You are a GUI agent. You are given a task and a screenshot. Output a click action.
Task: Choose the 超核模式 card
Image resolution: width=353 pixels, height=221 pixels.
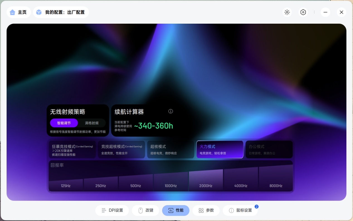pyautogui.click(x=171, y=149)
